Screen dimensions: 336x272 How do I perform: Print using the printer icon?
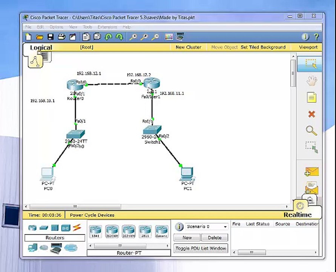click(x=62, y=37)
